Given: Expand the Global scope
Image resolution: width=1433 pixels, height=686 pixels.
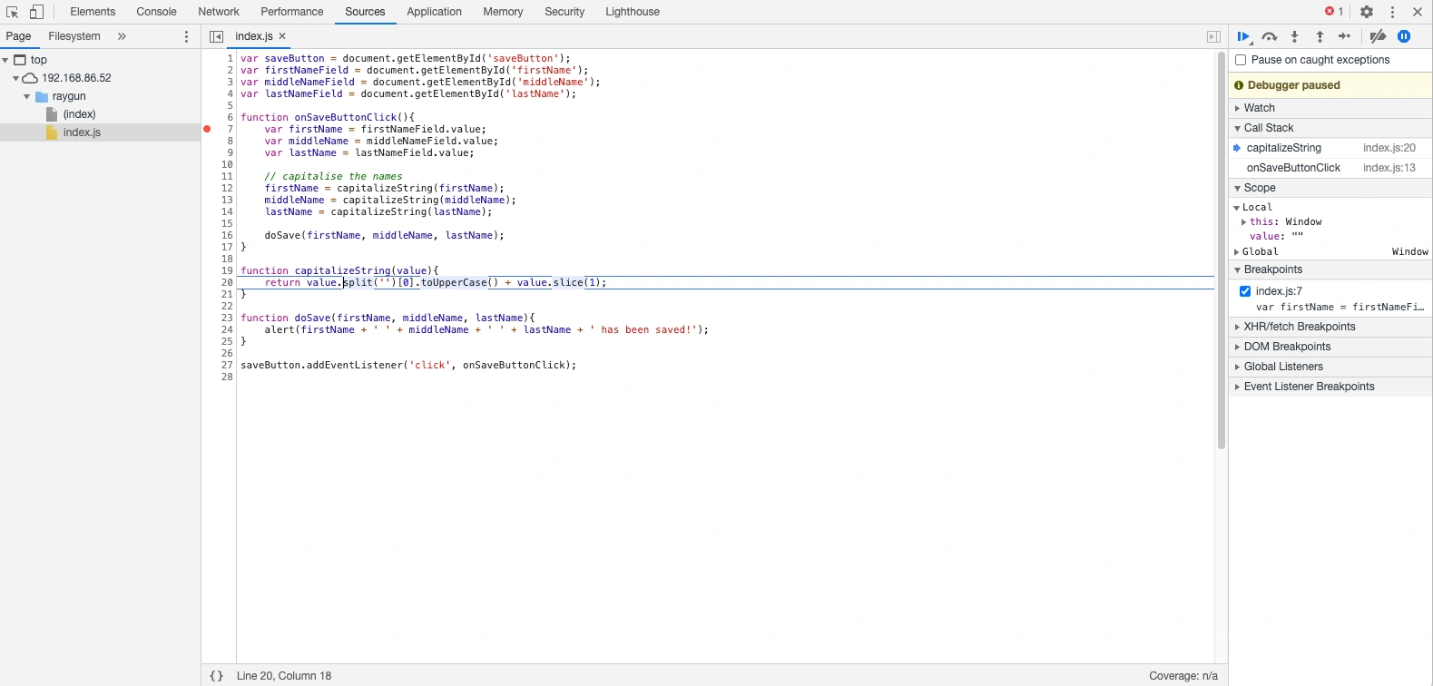Looking at the screenshot, I should pyautogui.click(x=1236, y=252).
